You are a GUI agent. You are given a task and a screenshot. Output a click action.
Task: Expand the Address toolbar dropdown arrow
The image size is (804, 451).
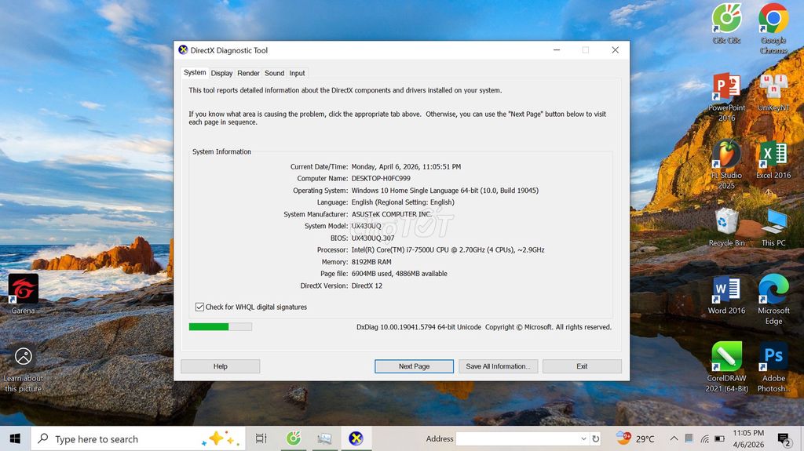tap(583, 438)
